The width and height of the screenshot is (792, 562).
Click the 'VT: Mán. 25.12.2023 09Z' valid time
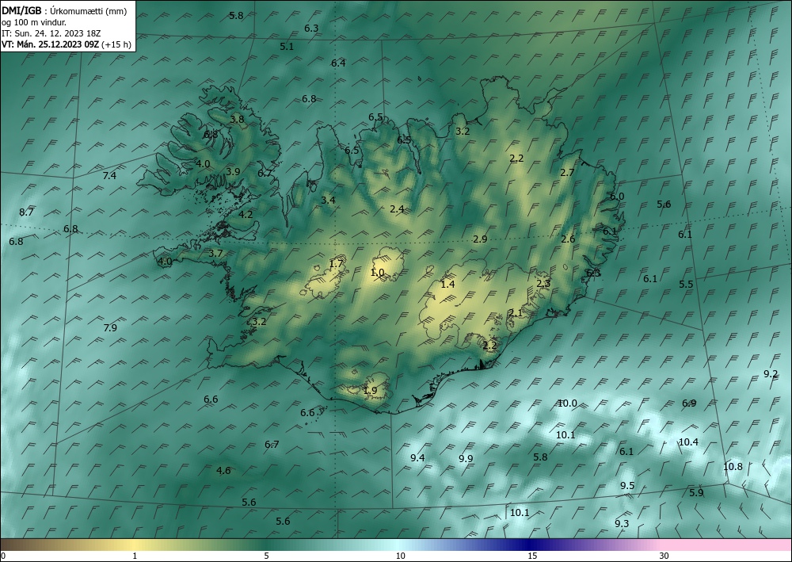(x=51, y=44)
